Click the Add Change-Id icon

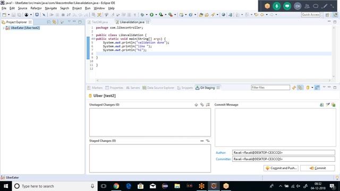334,105
